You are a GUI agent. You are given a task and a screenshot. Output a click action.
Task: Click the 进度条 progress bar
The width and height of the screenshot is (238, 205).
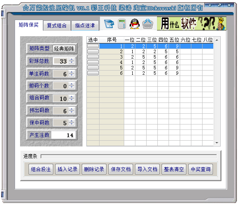click(x=129, y=156)
